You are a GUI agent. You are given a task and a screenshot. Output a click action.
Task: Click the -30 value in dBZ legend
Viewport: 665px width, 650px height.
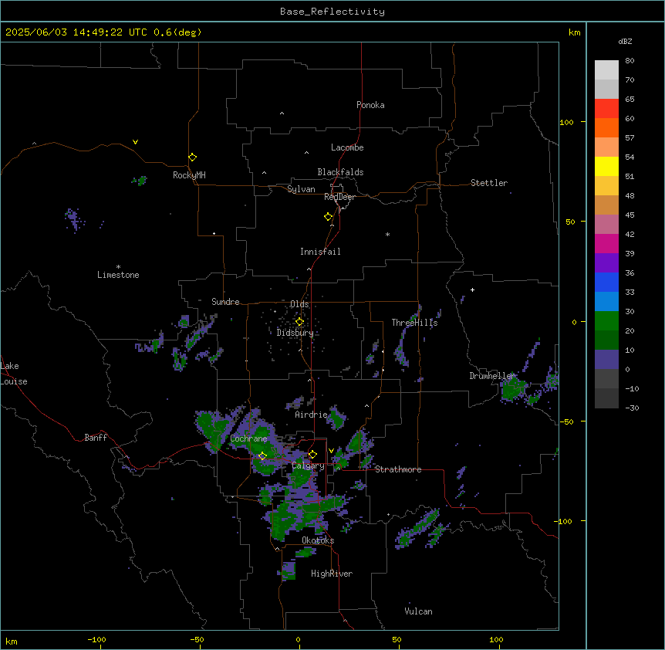pos(632,408)
